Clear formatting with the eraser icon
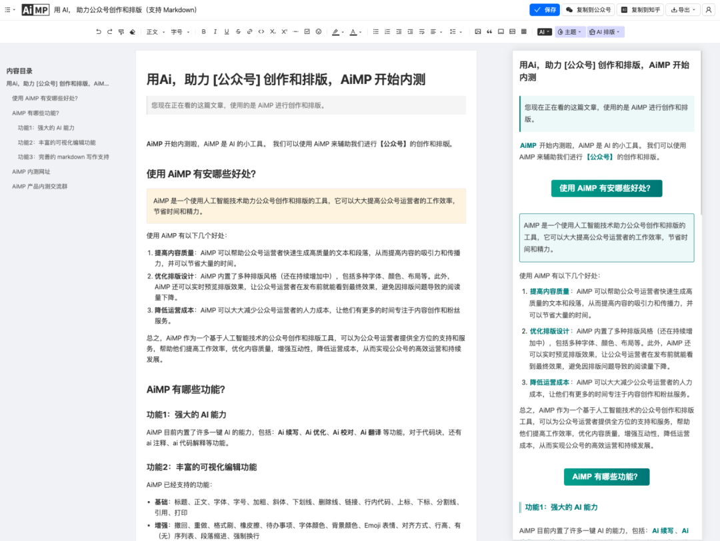The image size is (720, 541). click(x=133, y=32)
